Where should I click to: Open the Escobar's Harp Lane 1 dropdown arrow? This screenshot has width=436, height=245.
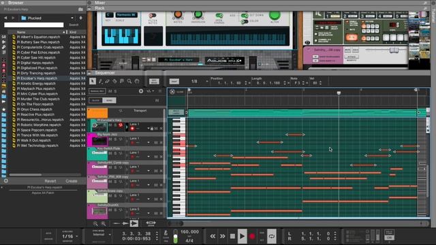coord(149,129)
